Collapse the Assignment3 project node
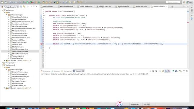The height and width of the screenshot is (109, 194). click(x=2, y=65)
